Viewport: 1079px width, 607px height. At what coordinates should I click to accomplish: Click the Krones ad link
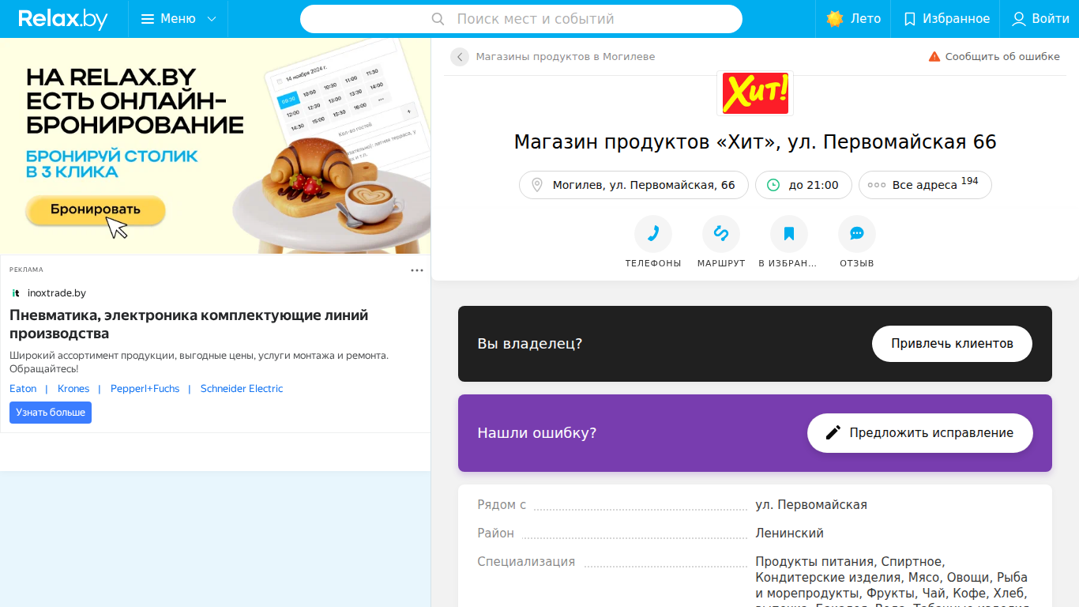[73, 389]
